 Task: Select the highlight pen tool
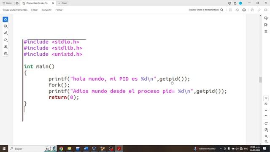tap(5, 33)
